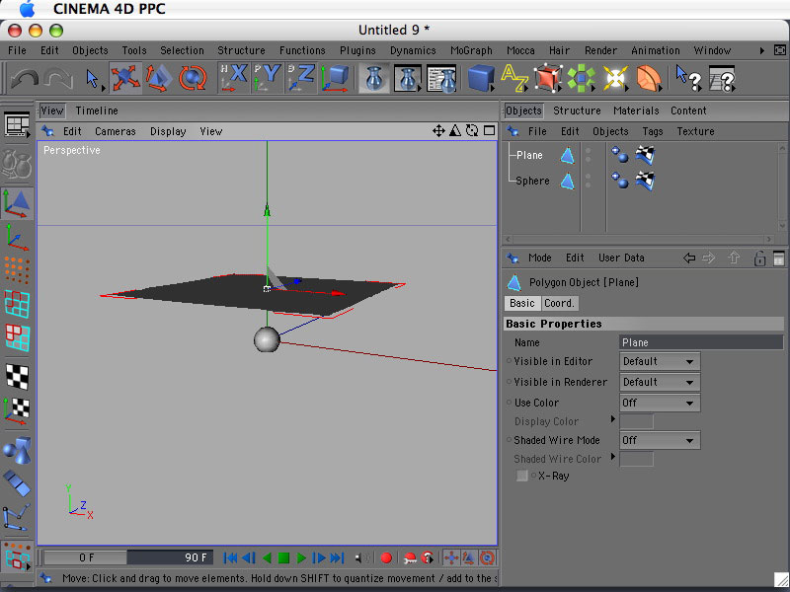
Task: Click the Undo arrow icon
Action: pos(24,78)
